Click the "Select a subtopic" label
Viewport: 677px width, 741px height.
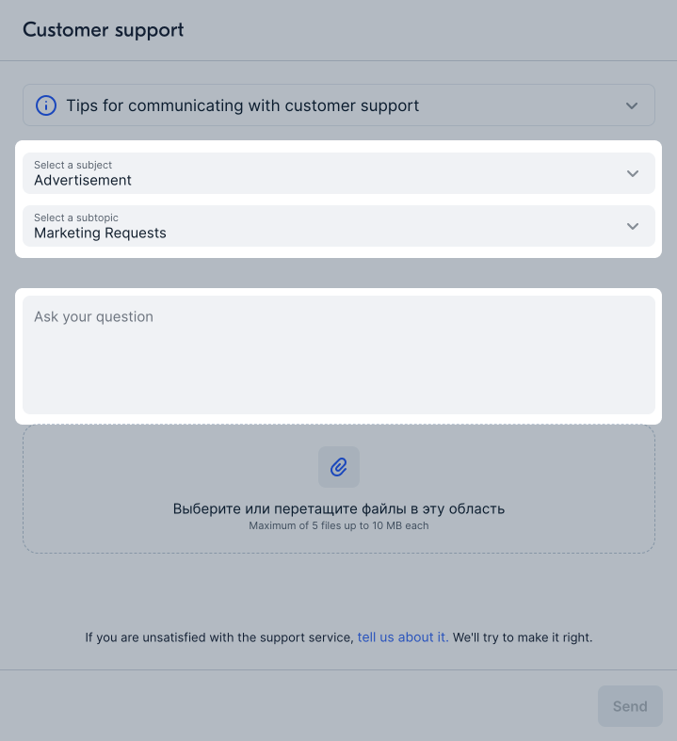(x=76, y=217)
